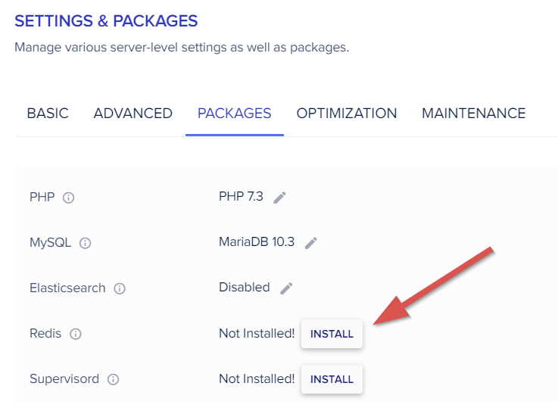The height and width of the screenshot is (411, 558).
Task: Select the Packages tab
Action: point(234,114)
